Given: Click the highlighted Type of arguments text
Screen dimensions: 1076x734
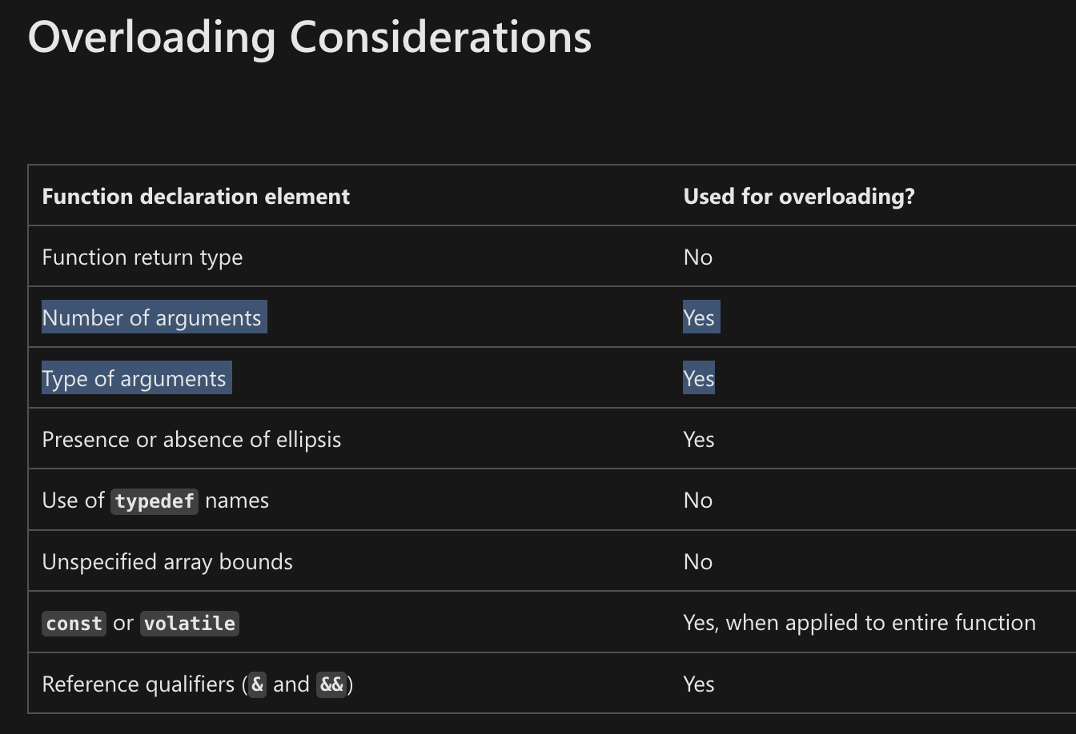Looking at the screenshot, I should (134, 379).
